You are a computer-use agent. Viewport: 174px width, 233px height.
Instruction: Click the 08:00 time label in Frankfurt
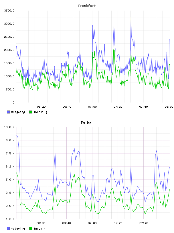pyautogui.click(x=169, y=107)
